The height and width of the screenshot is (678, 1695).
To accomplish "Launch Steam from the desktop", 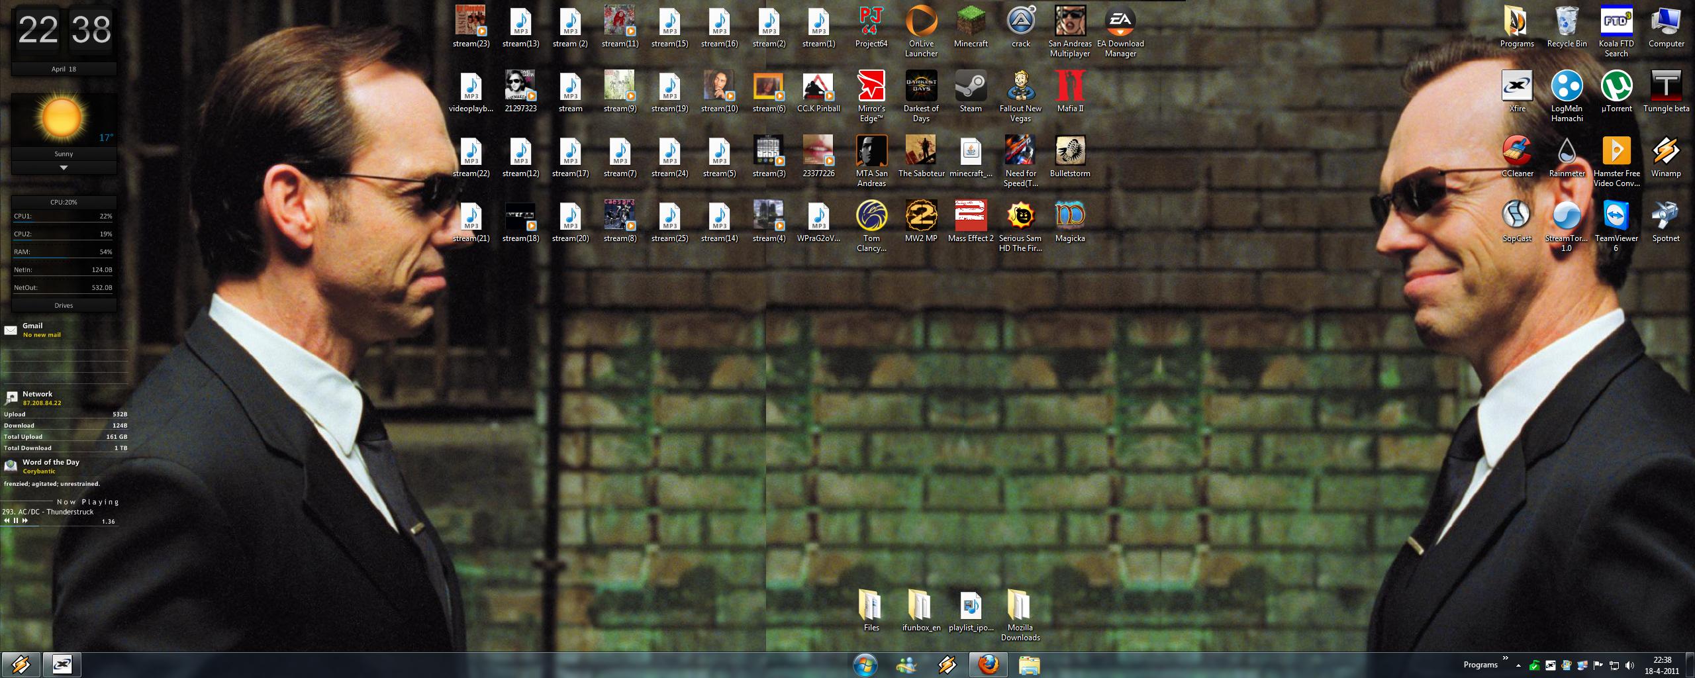I will (971, 92).
